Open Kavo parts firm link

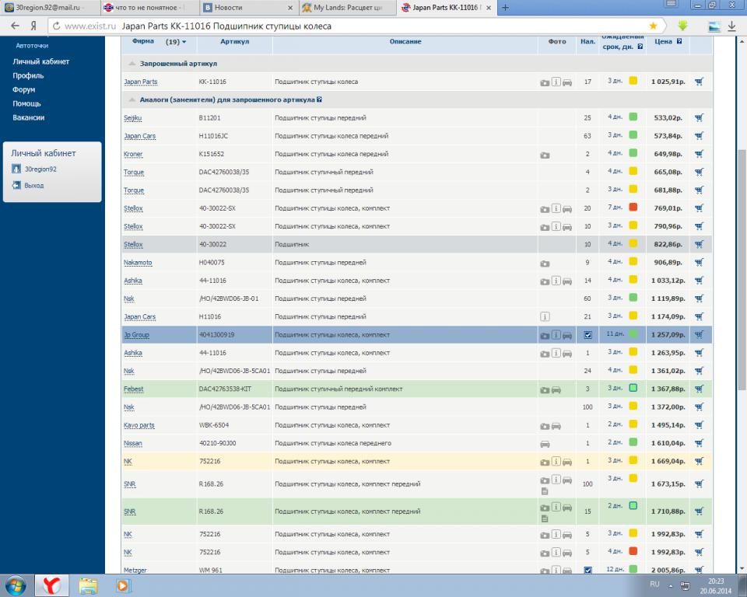tap(139, 426)
